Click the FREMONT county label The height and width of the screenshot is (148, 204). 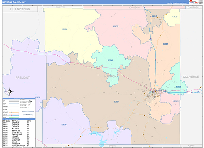(23, 78)
